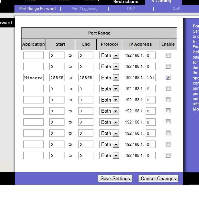Tick the Enable checkbox in the last row

[x=168, y=155]
